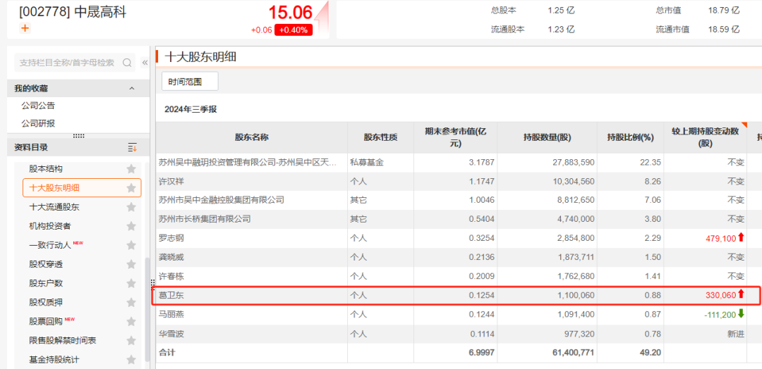Screen dimensions: 762x369
Task: Open the 基金持股统计 page
Action: (x=54, y=360)
